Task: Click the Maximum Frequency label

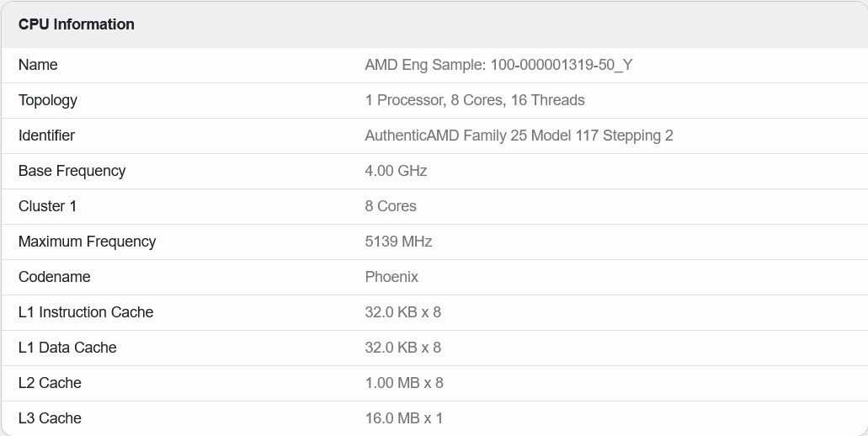Action: tap(87, 242)
